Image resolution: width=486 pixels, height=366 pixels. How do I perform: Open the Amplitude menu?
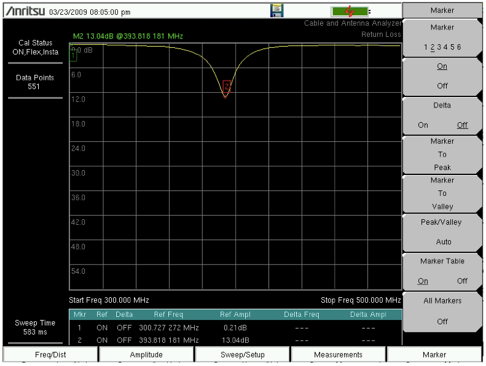click(146, 354)
